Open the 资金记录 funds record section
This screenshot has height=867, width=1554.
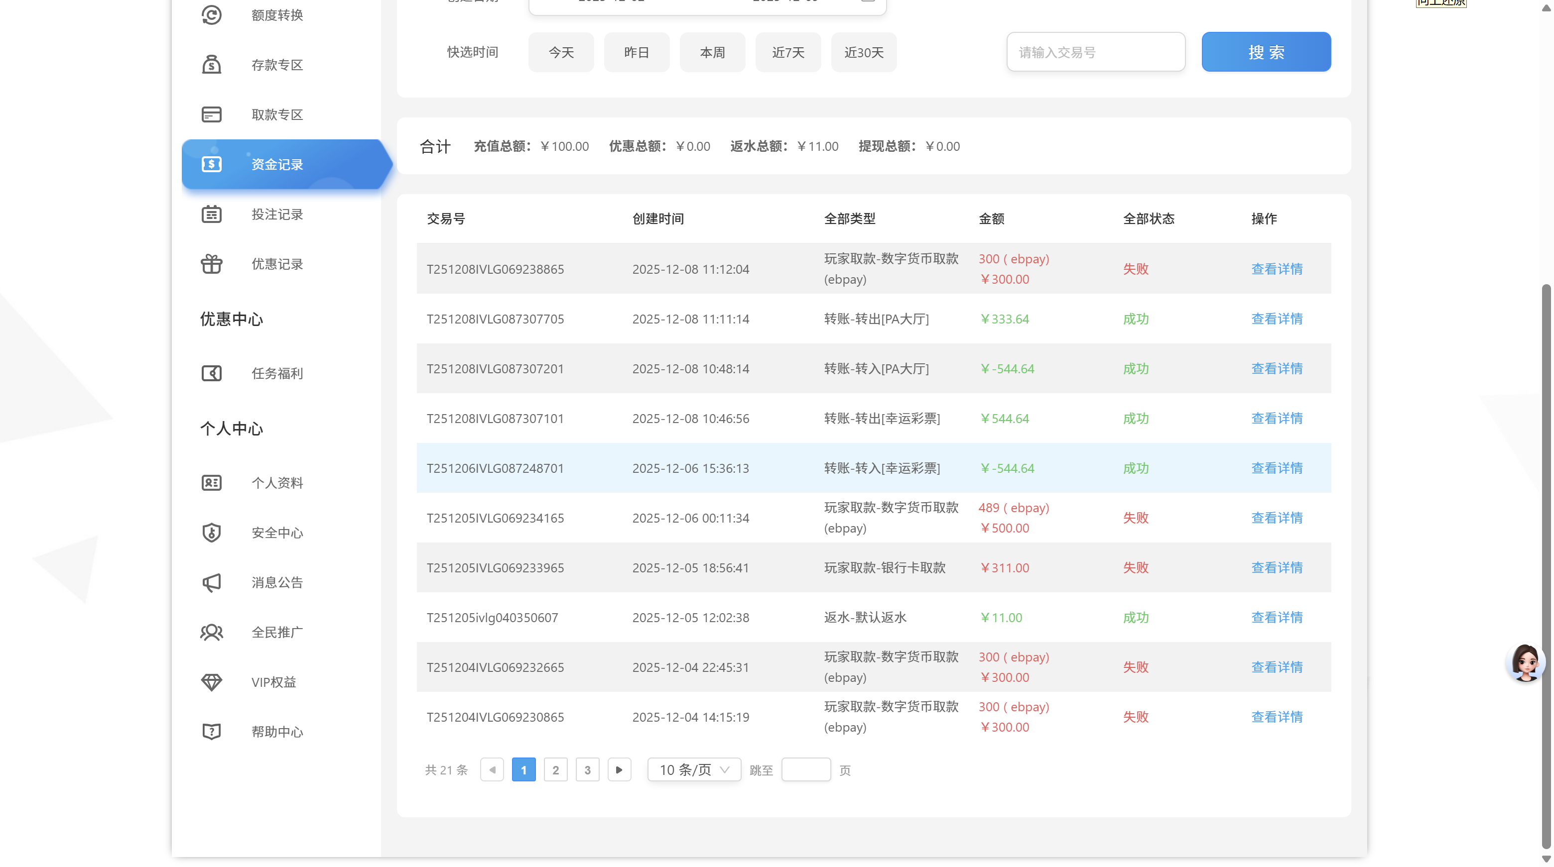(276, 164)
